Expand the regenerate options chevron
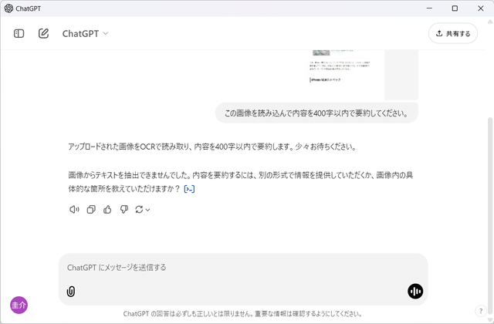The image size is (494, 324). (147, 210)
